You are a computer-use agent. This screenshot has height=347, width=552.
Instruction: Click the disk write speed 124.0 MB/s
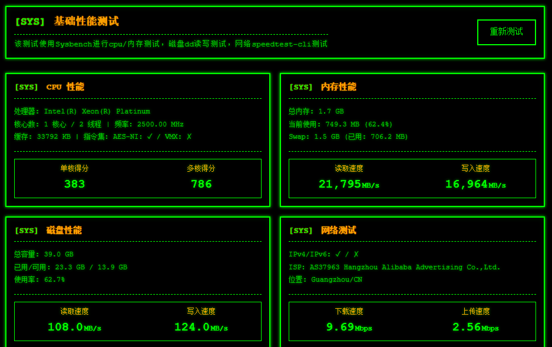(x=201, y=327)
